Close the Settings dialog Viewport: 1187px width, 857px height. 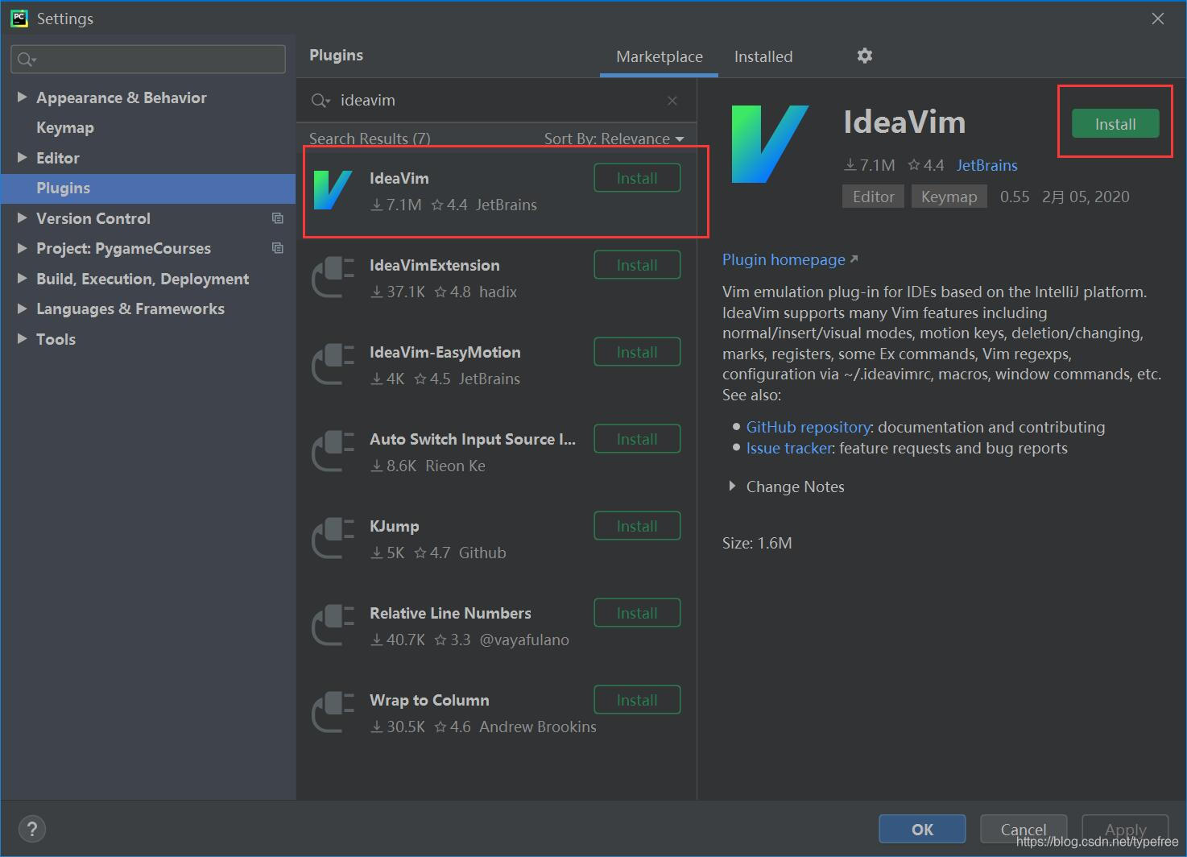click(x=1158, y=19)
